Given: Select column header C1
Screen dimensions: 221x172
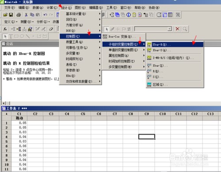Looking at the screenshot, I should tap(19, 114).
